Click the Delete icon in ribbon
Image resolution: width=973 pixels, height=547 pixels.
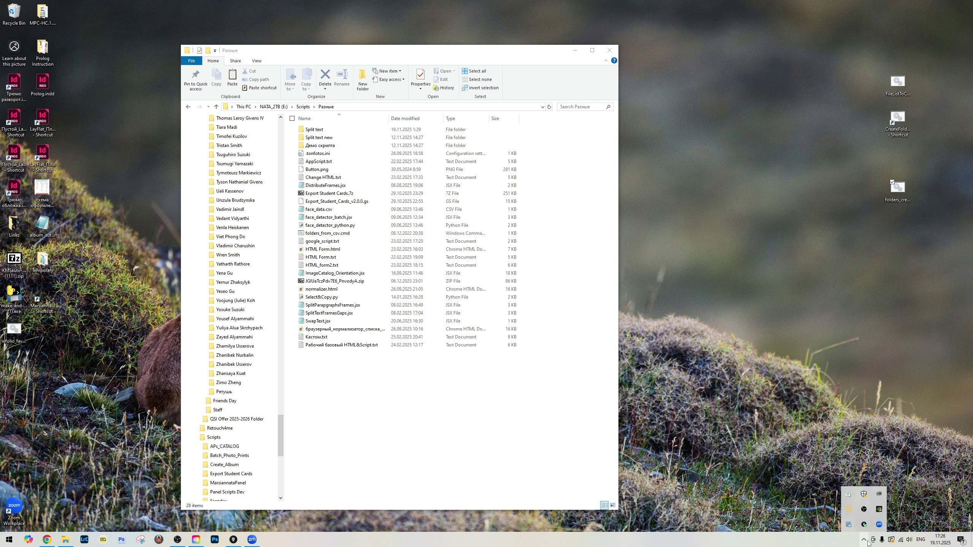coord(325,75)
